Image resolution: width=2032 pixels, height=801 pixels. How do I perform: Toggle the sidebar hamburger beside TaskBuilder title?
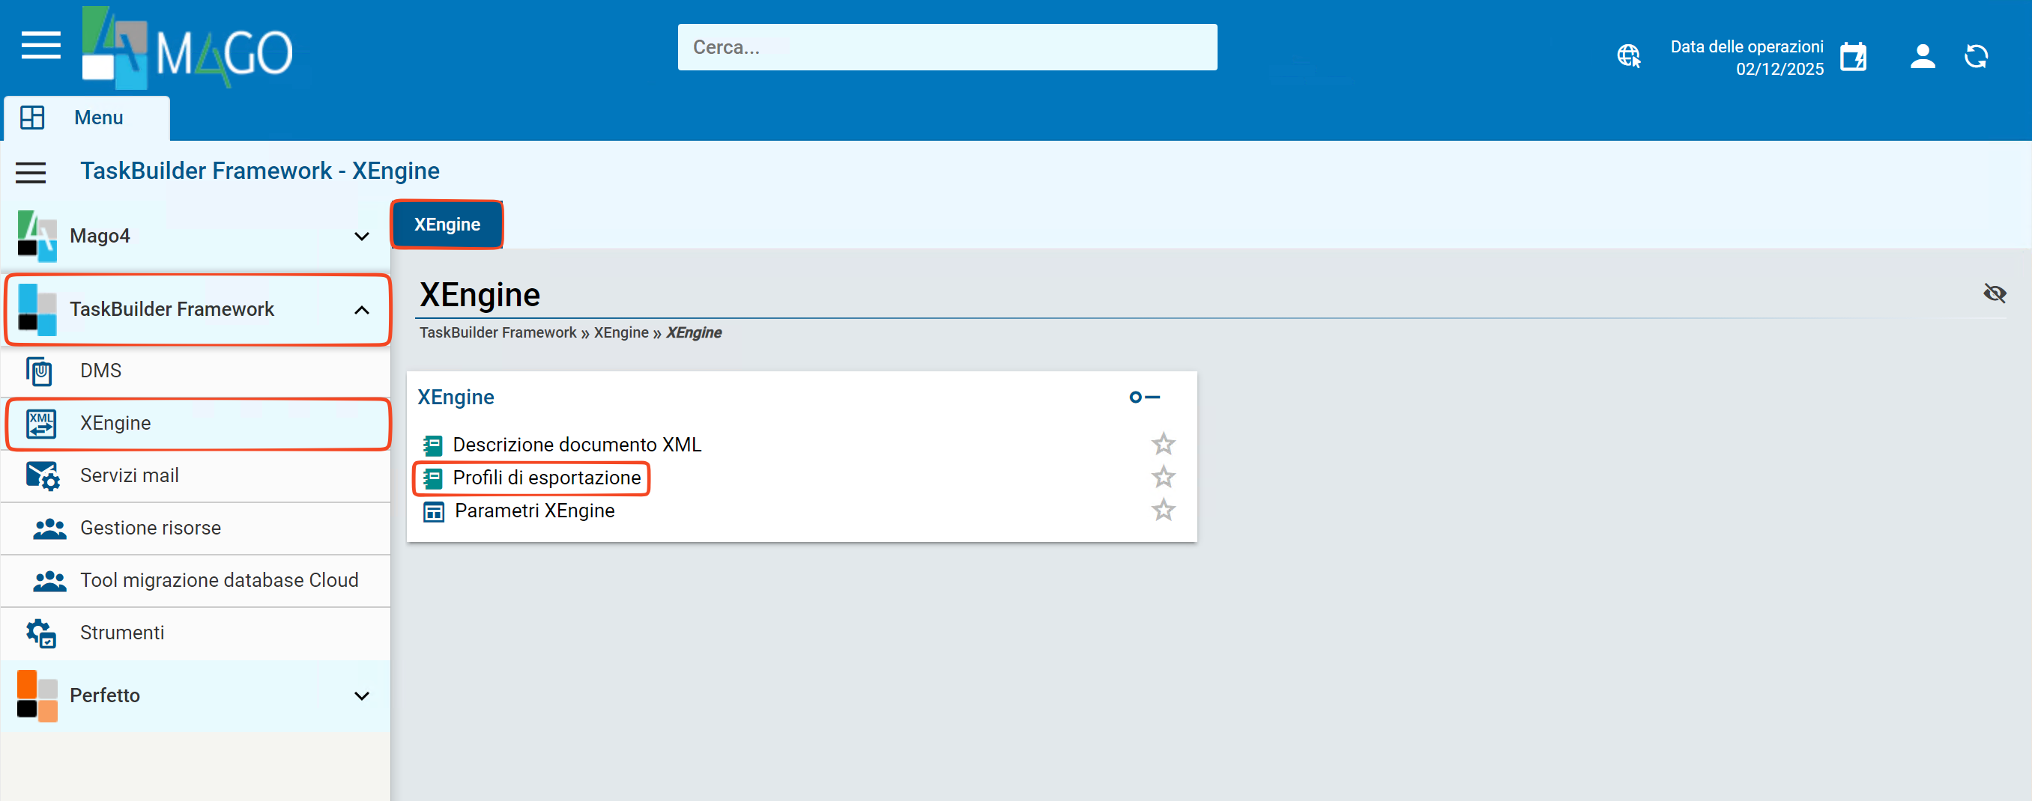(31, 172)
